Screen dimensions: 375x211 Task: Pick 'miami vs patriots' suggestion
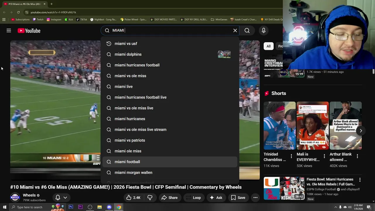170,140
